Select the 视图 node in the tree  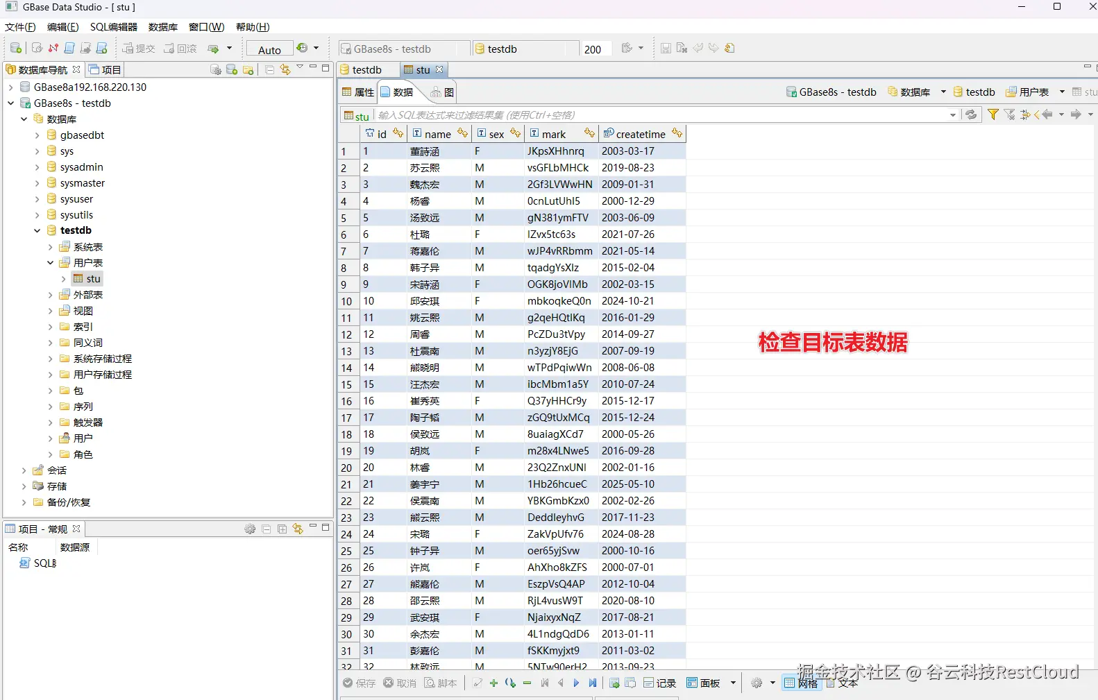(76, 311)
